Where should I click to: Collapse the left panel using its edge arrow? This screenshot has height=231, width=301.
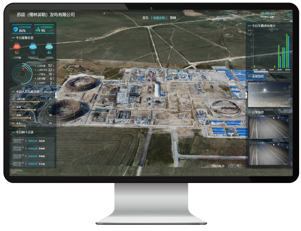tap(56, 95)
